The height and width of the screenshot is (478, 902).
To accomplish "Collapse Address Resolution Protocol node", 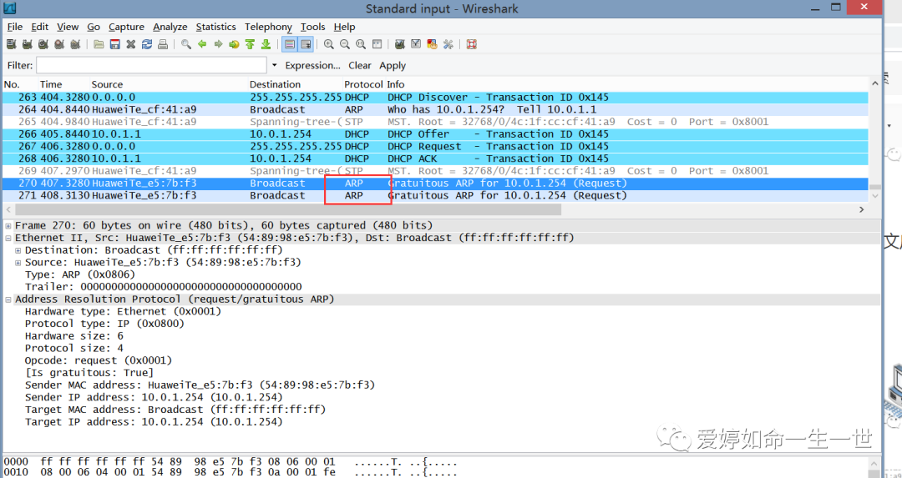I will tap(8, 299).
